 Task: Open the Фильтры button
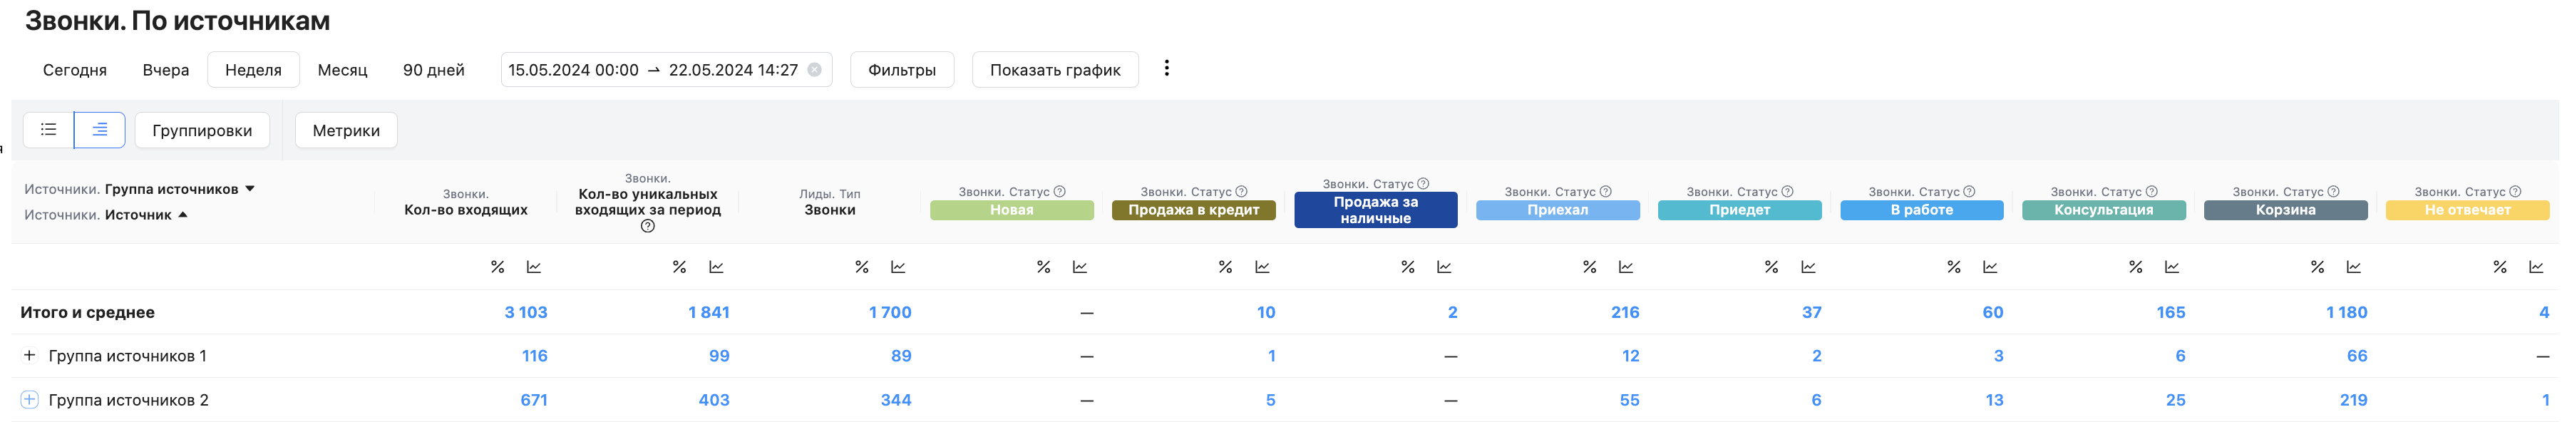pyautogui.click(x=902, y=70)
